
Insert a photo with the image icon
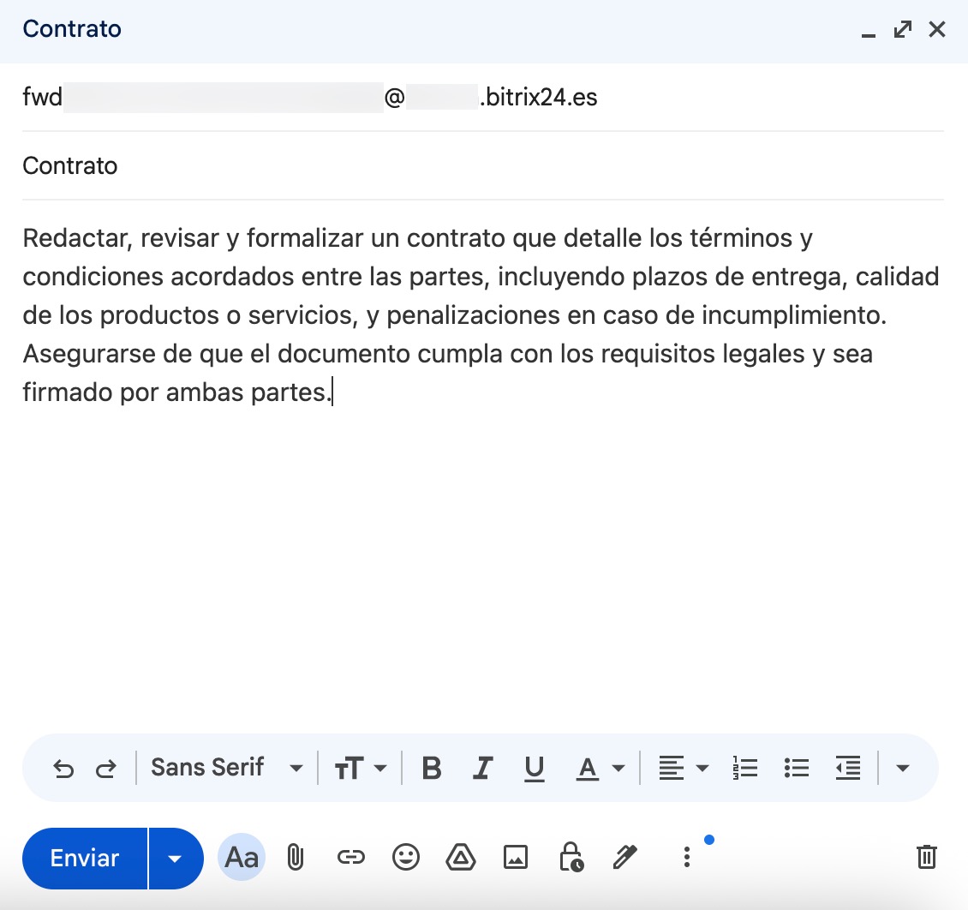tap(516, 857)
